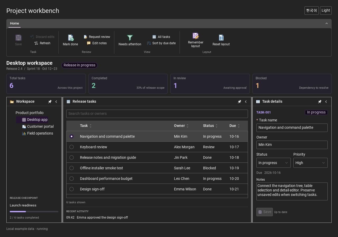The width and height of the screenshot is (338, 237).
Task: Collapse the Release tasks panel
Action: point(246,102)
